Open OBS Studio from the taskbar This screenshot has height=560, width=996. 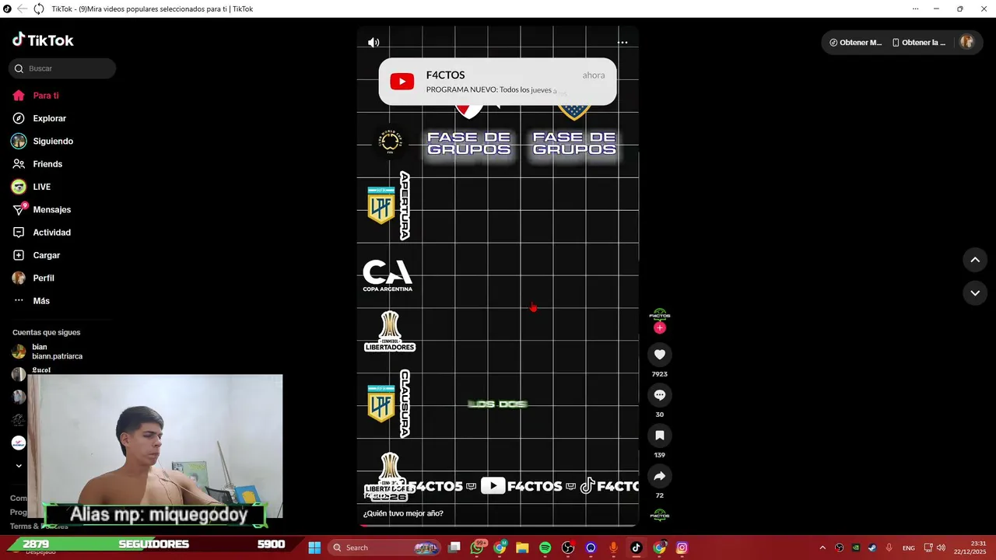pyautogui.click(x=568, y=548)
